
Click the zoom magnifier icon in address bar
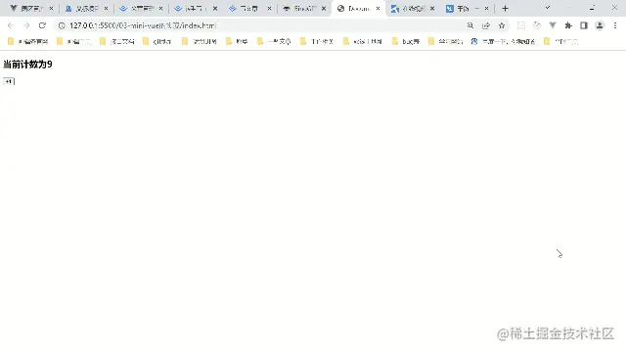coord(470,25)
